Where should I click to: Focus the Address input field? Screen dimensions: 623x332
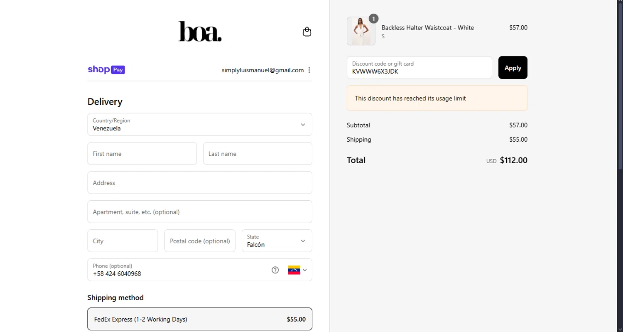pyautogui.click(x=200, y=182)
